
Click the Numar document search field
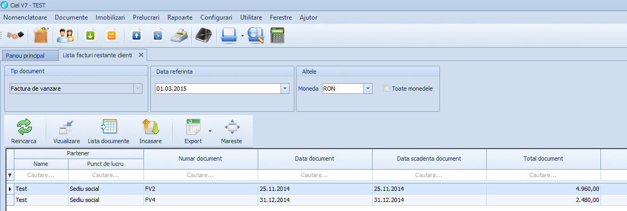click(200, 175)
